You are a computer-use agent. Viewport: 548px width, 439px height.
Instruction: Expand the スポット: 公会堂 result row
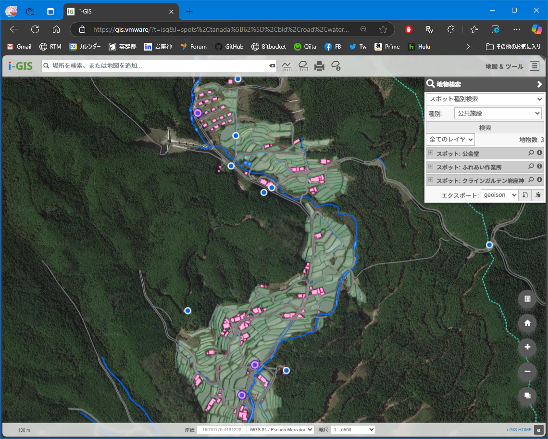[x=431, y=153]
